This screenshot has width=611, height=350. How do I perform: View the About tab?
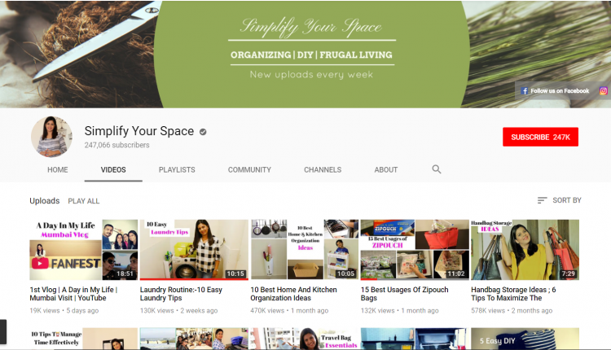[386, 170]
